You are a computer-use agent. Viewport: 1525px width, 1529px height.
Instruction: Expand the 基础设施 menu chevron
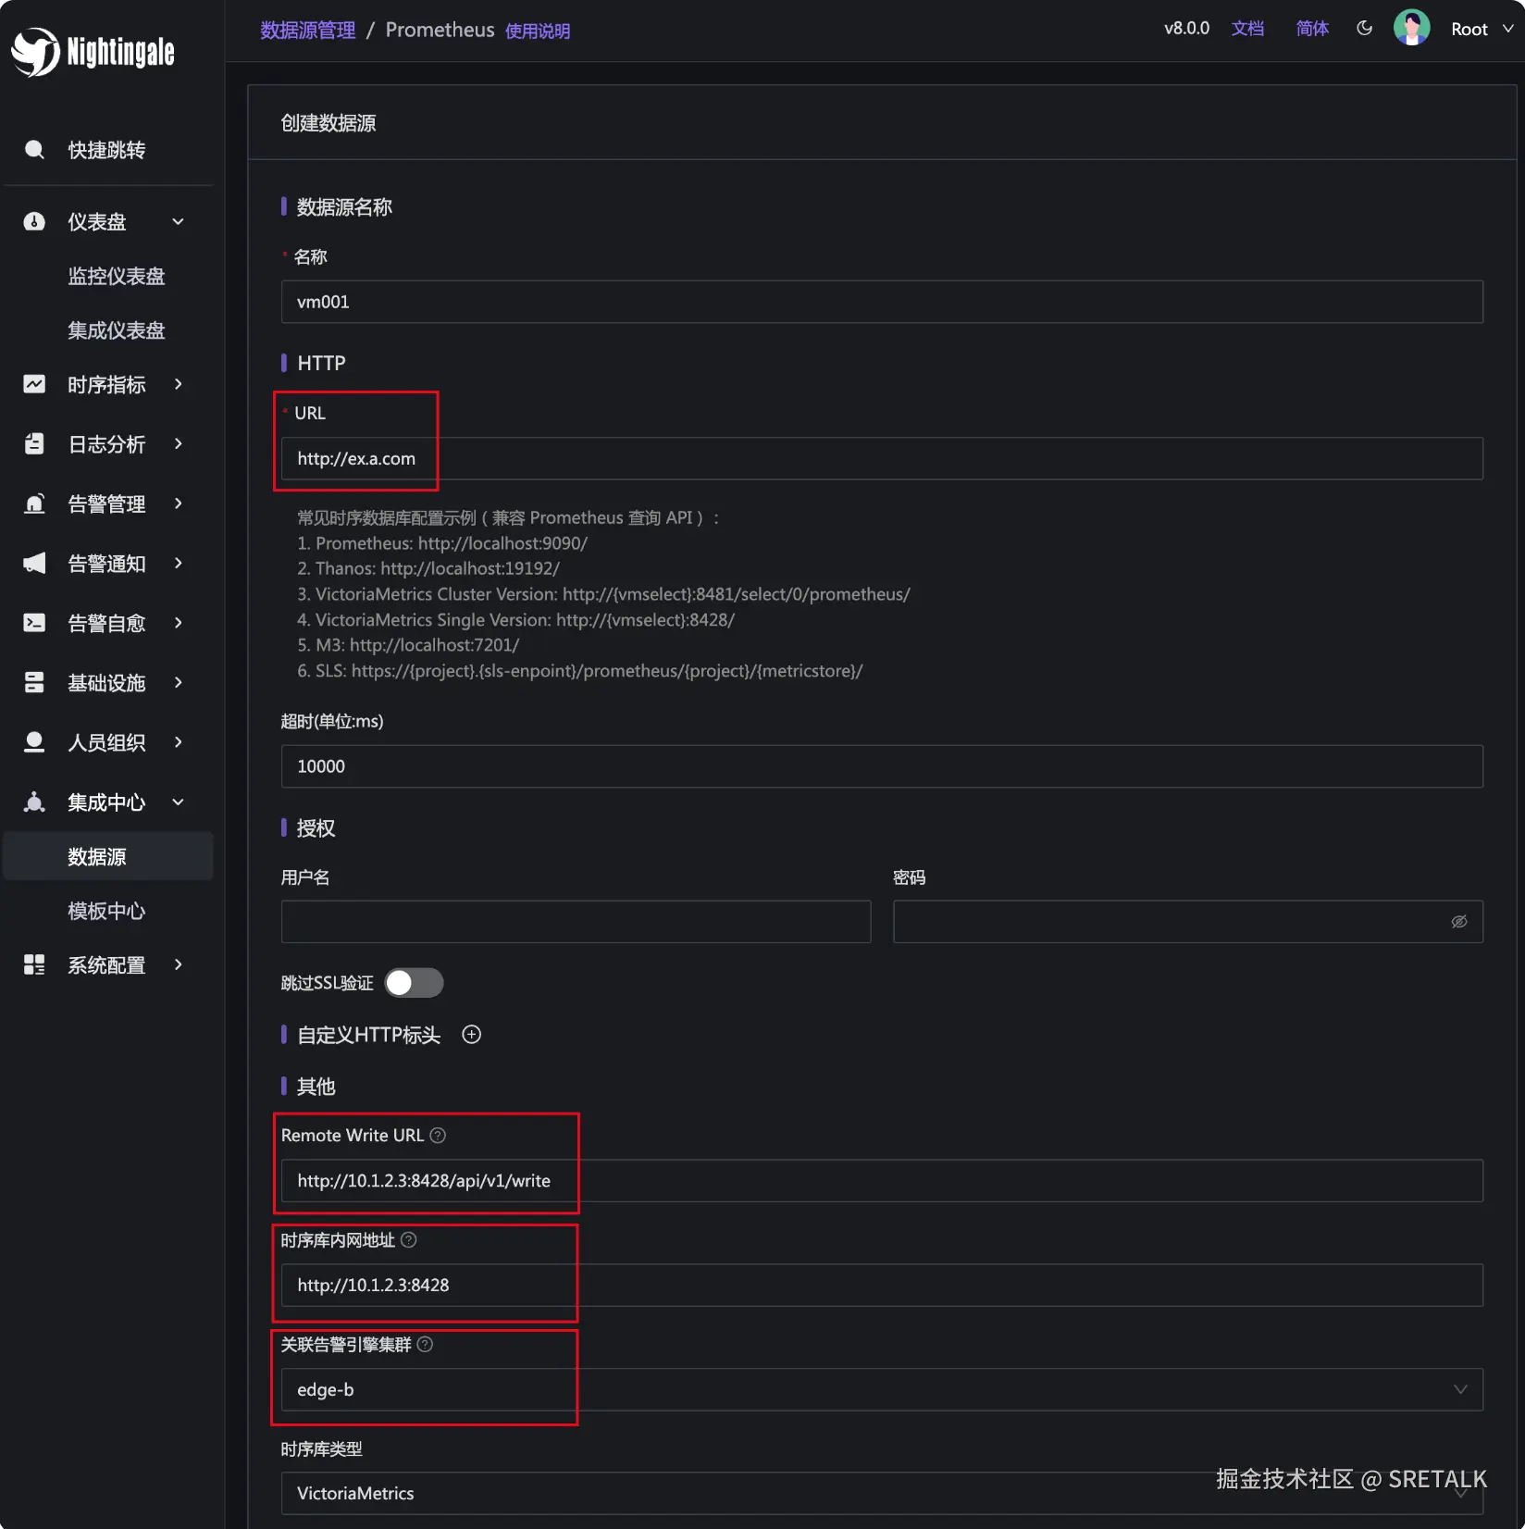[179, 683]
